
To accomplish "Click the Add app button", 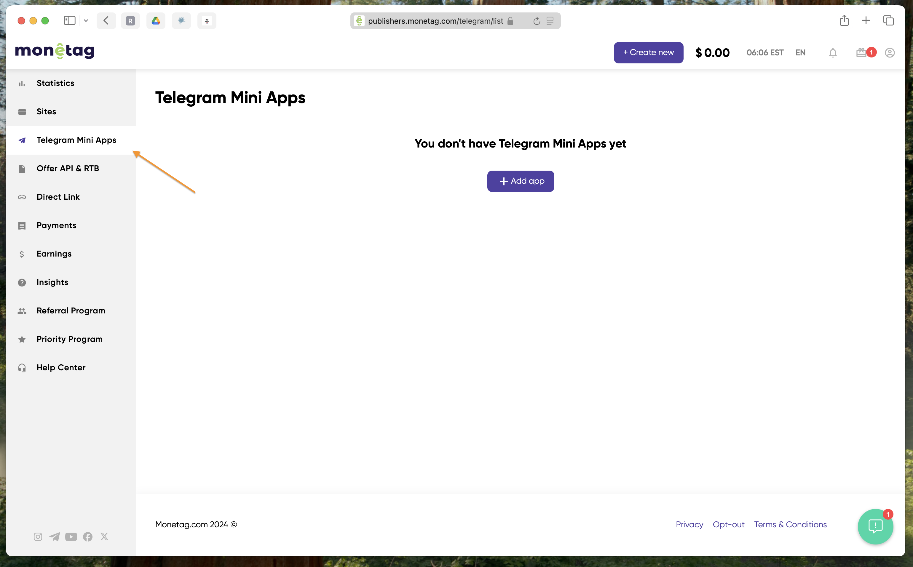I will (520, 181).
